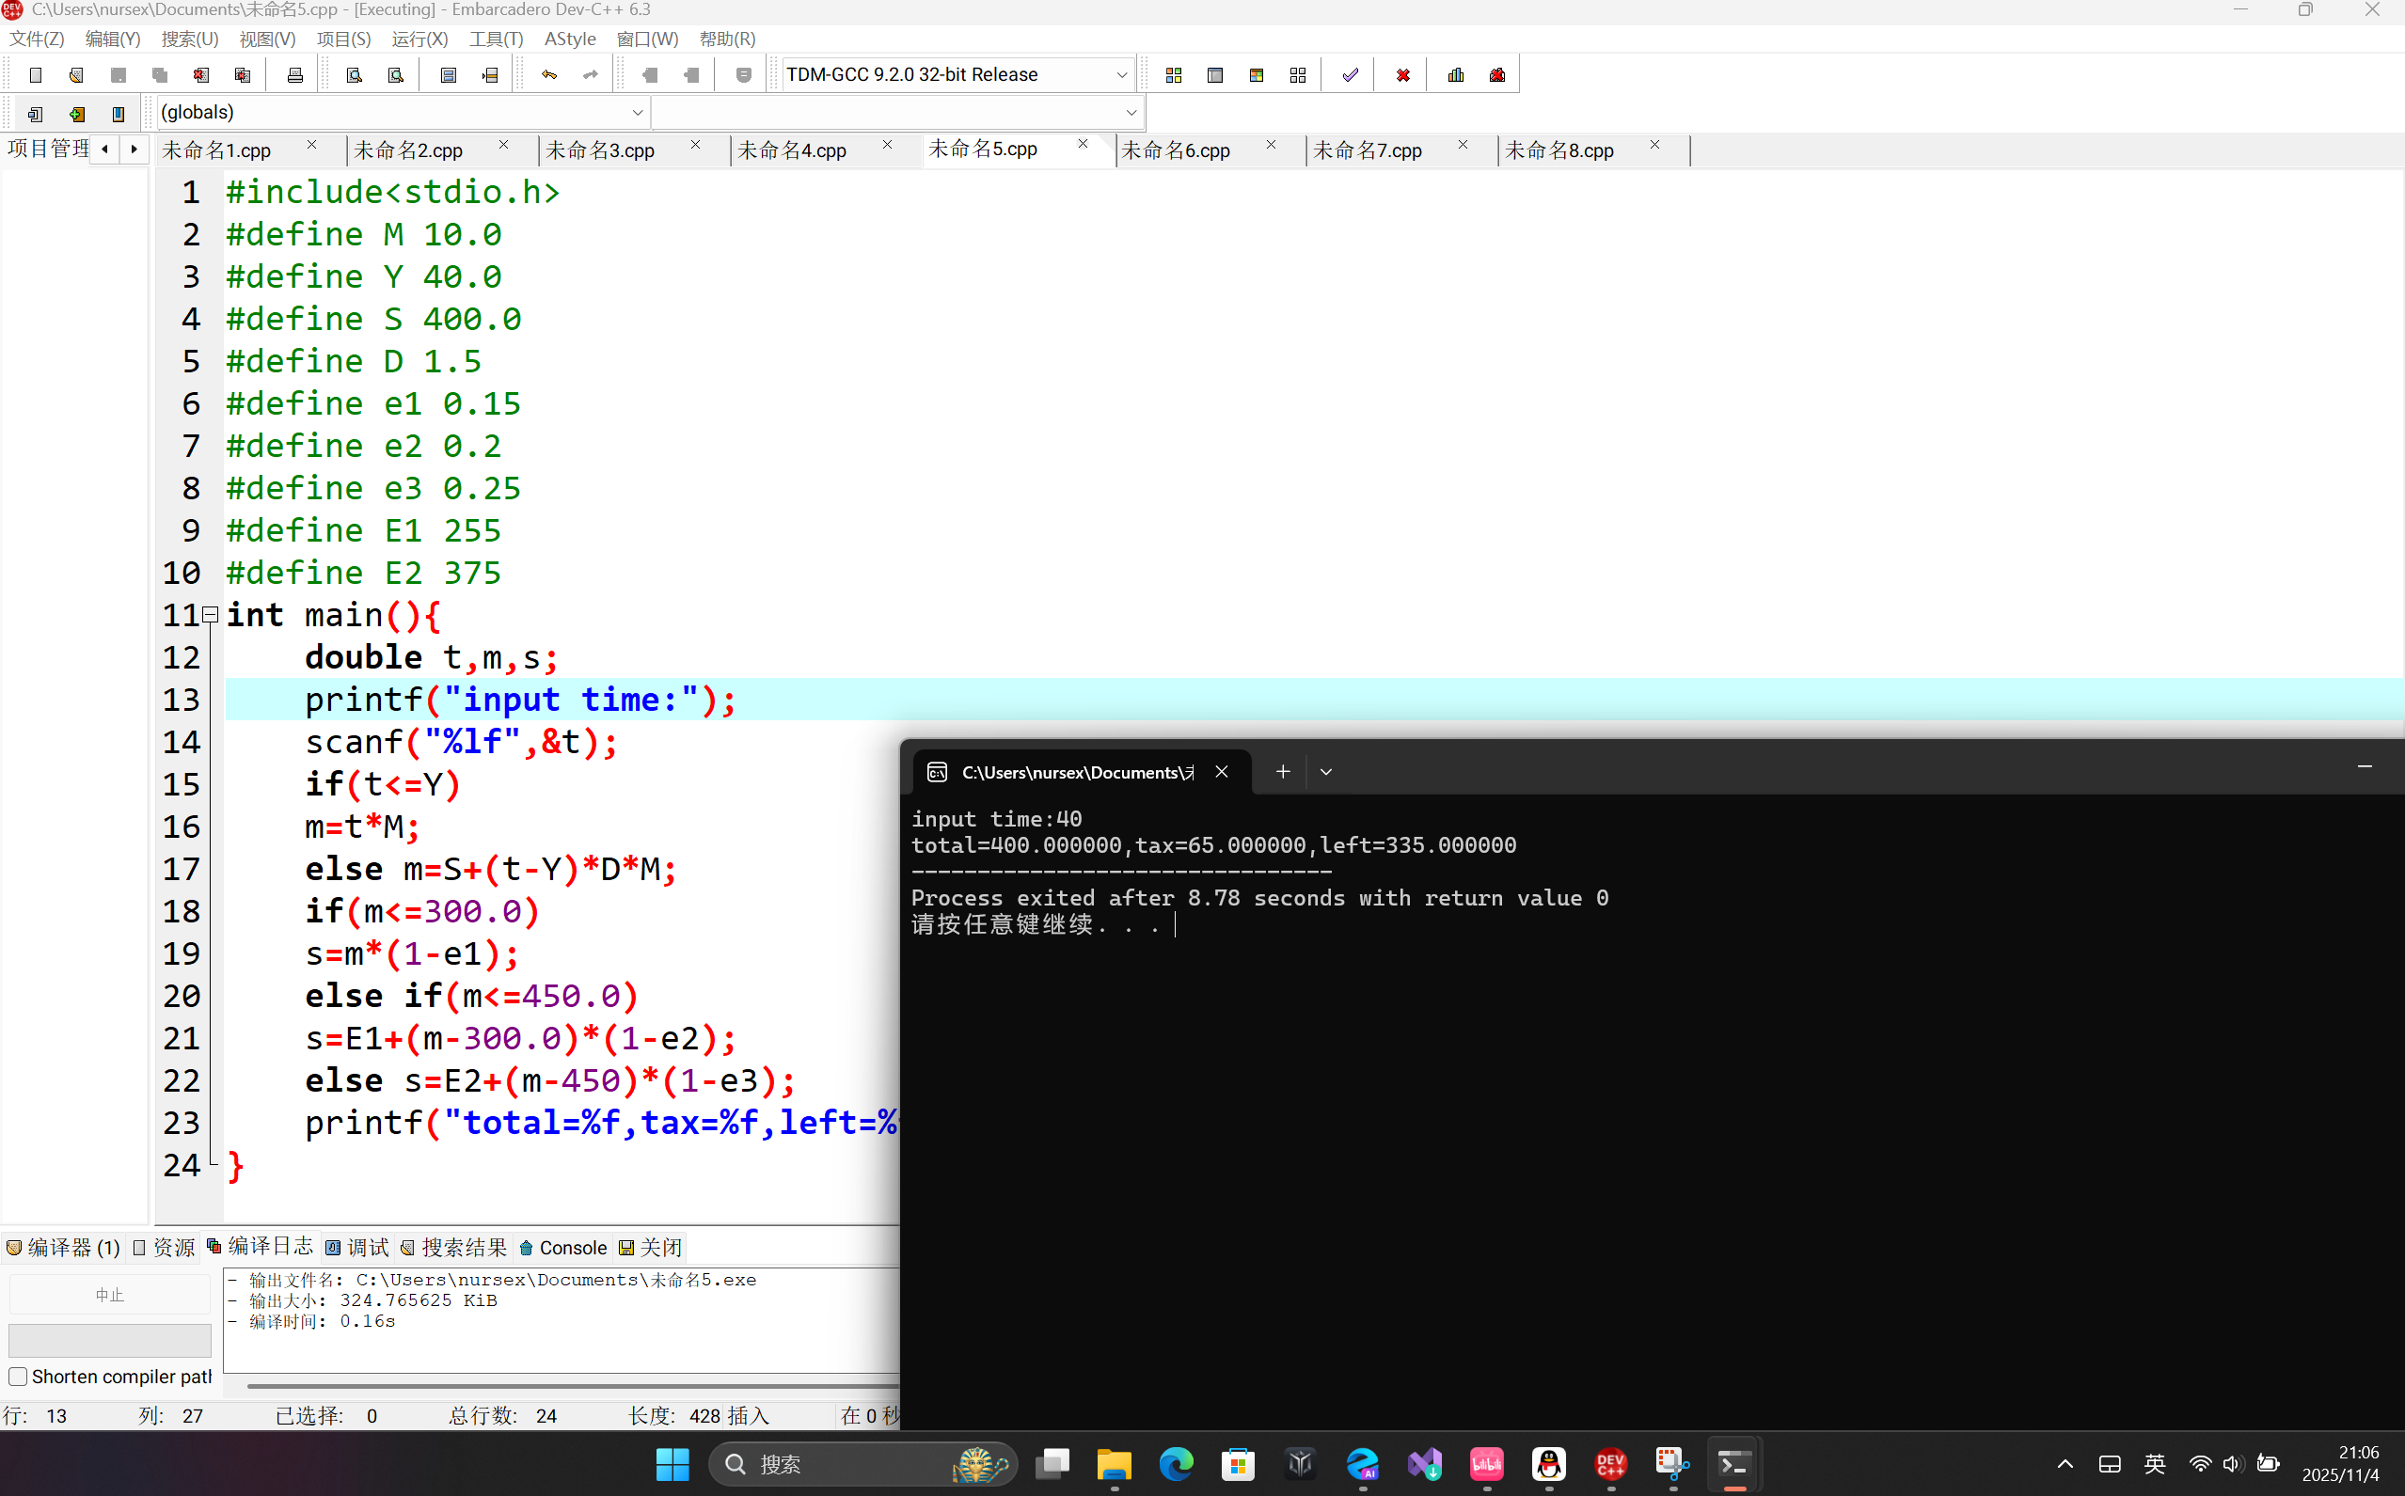
Task: Open the Console bottom panel tab
Action: (x=563, y=1248)
